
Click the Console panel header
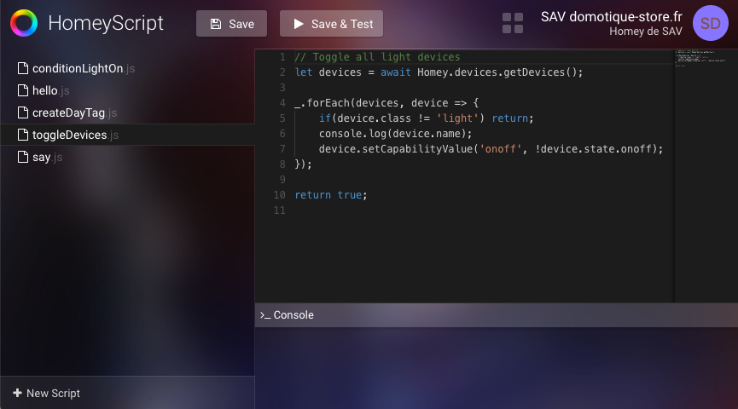coord(497,315)
